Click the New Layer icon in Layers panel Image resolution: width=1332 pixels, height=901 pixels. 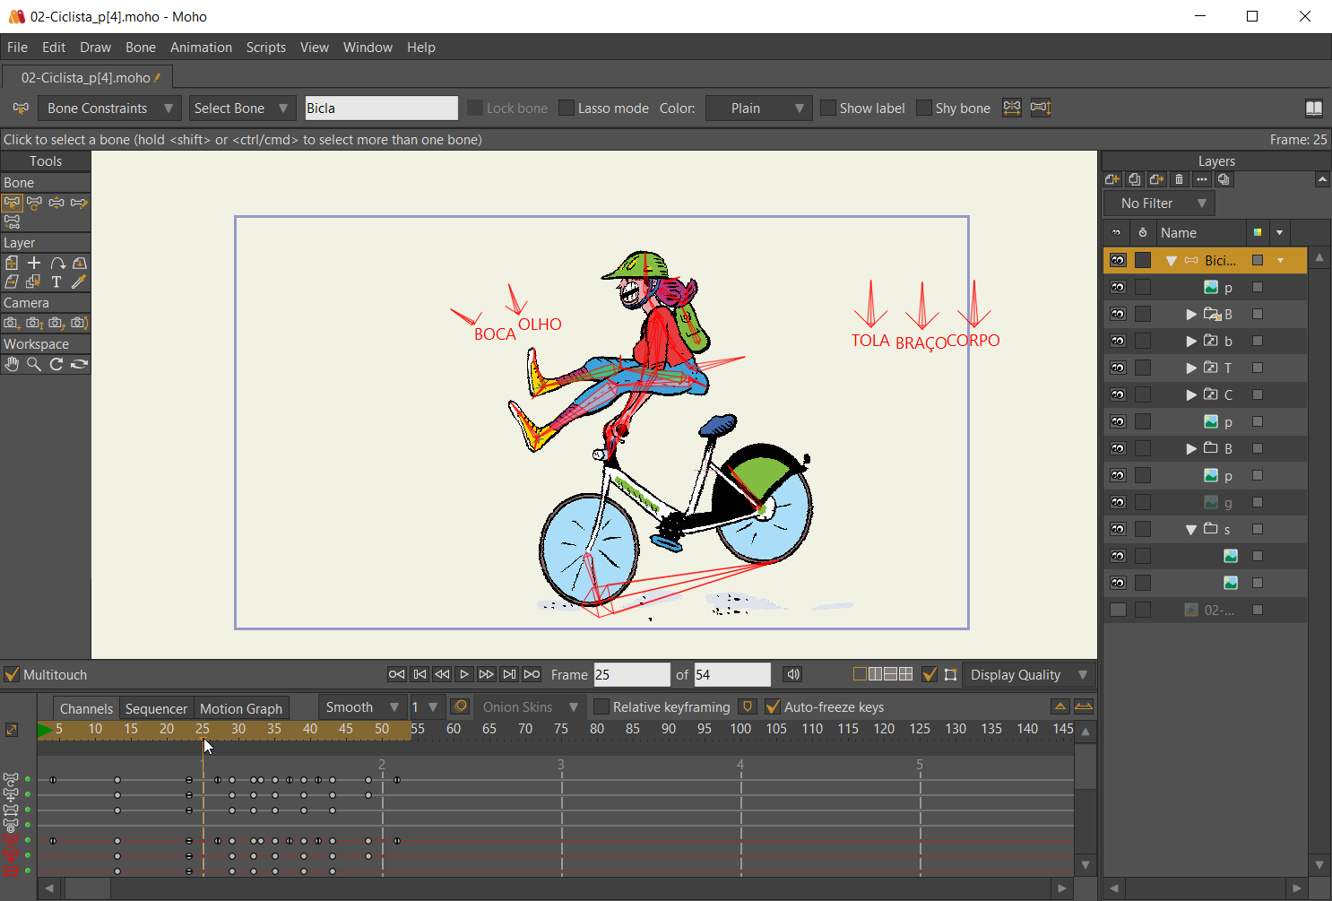click(1112, 179)
